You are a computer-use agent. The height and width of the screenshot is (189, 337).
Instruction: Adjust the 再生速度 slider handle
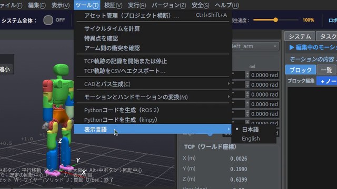(275, 20)
